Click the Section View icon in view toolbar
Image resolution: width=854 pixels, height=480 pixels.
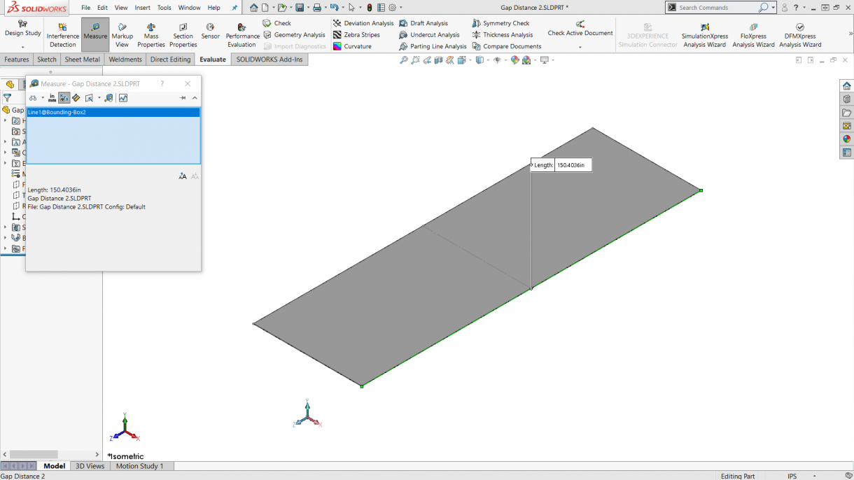click(439, 60)
